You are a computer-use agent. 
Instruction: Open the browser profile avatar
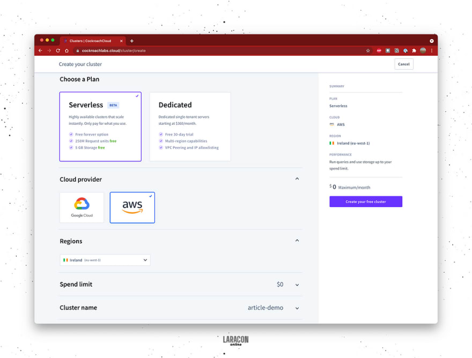point(423,50)
